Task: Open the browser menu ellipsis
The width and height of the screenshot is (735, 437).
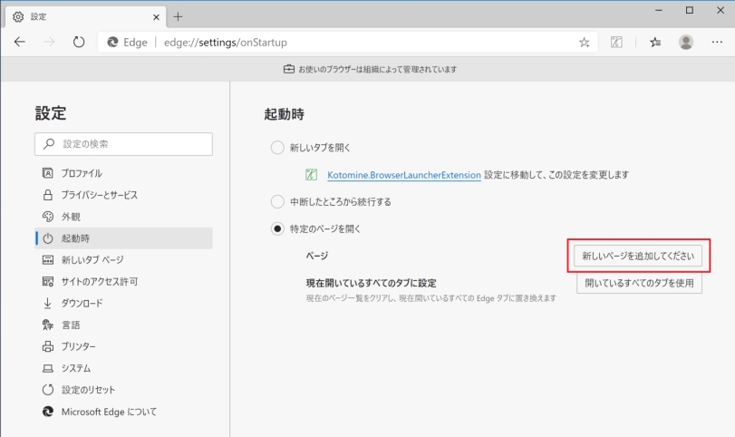Action: click(716, 43)
